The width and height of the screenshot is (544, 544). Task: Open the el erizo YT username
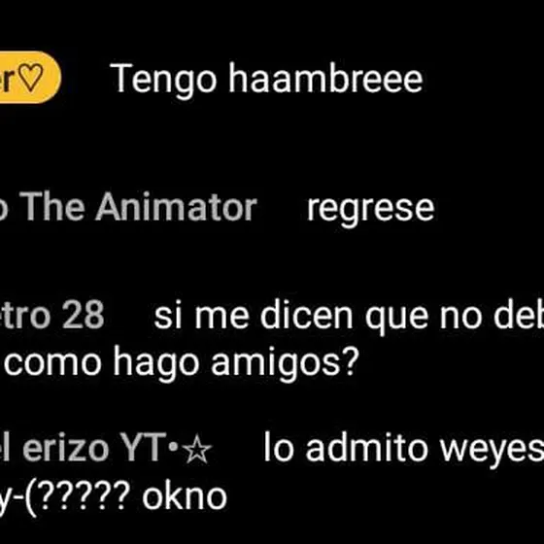tap(106, 449)
